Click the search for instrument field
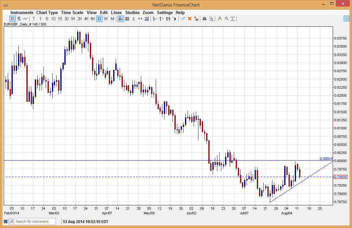Image resolution: width=352 pixels, height=228 pixels. pos(32,221)
